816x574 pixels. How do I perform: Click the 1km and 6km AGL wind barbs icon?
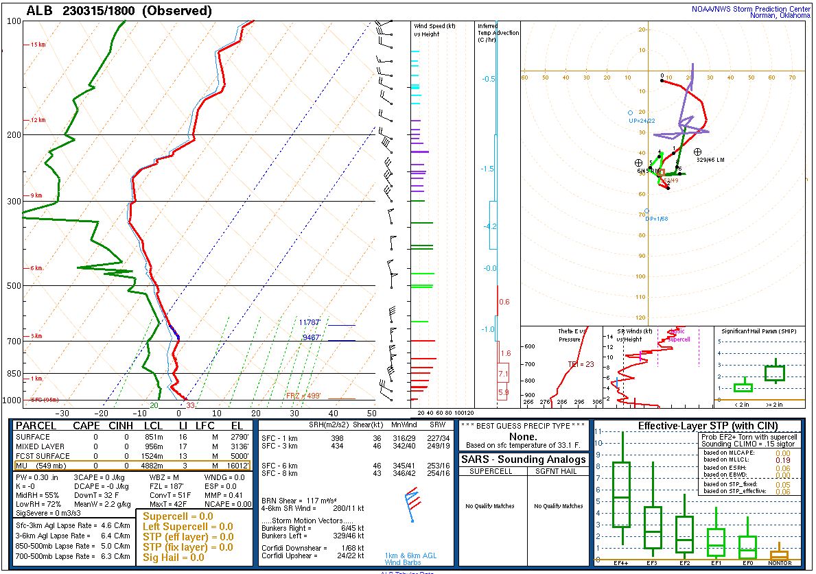coord(412,505)
